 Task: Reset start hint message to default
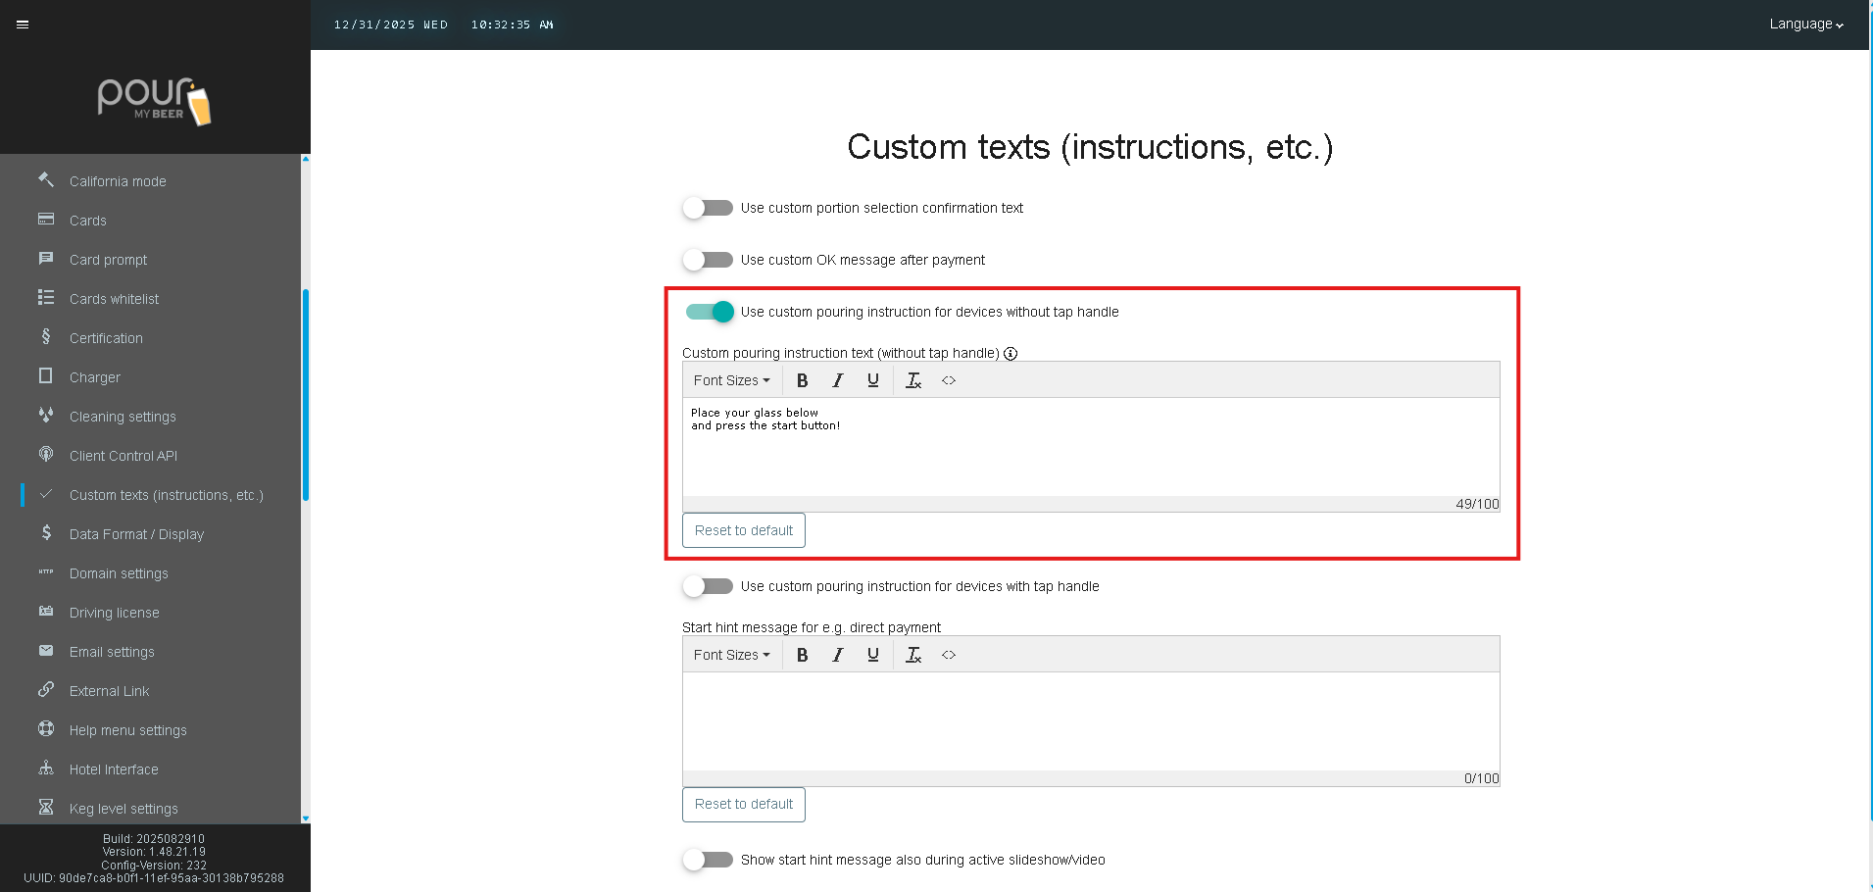pos(743,804)
